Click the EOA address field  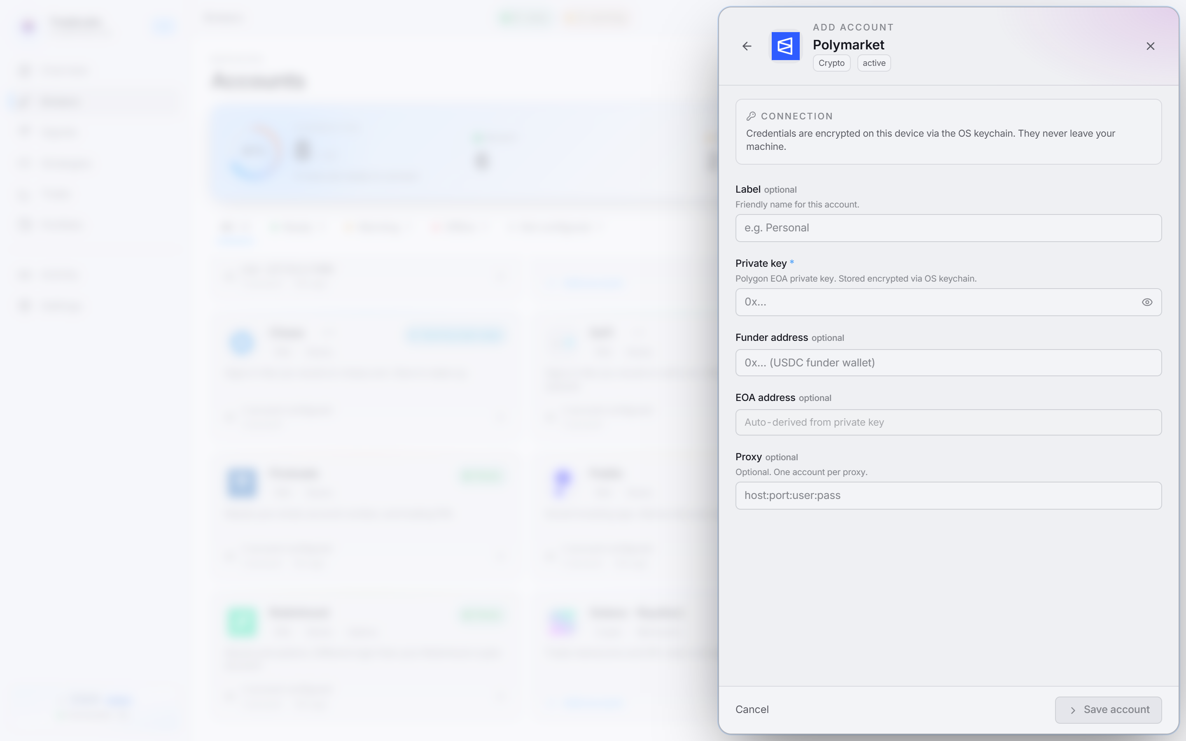coord(948,422)
